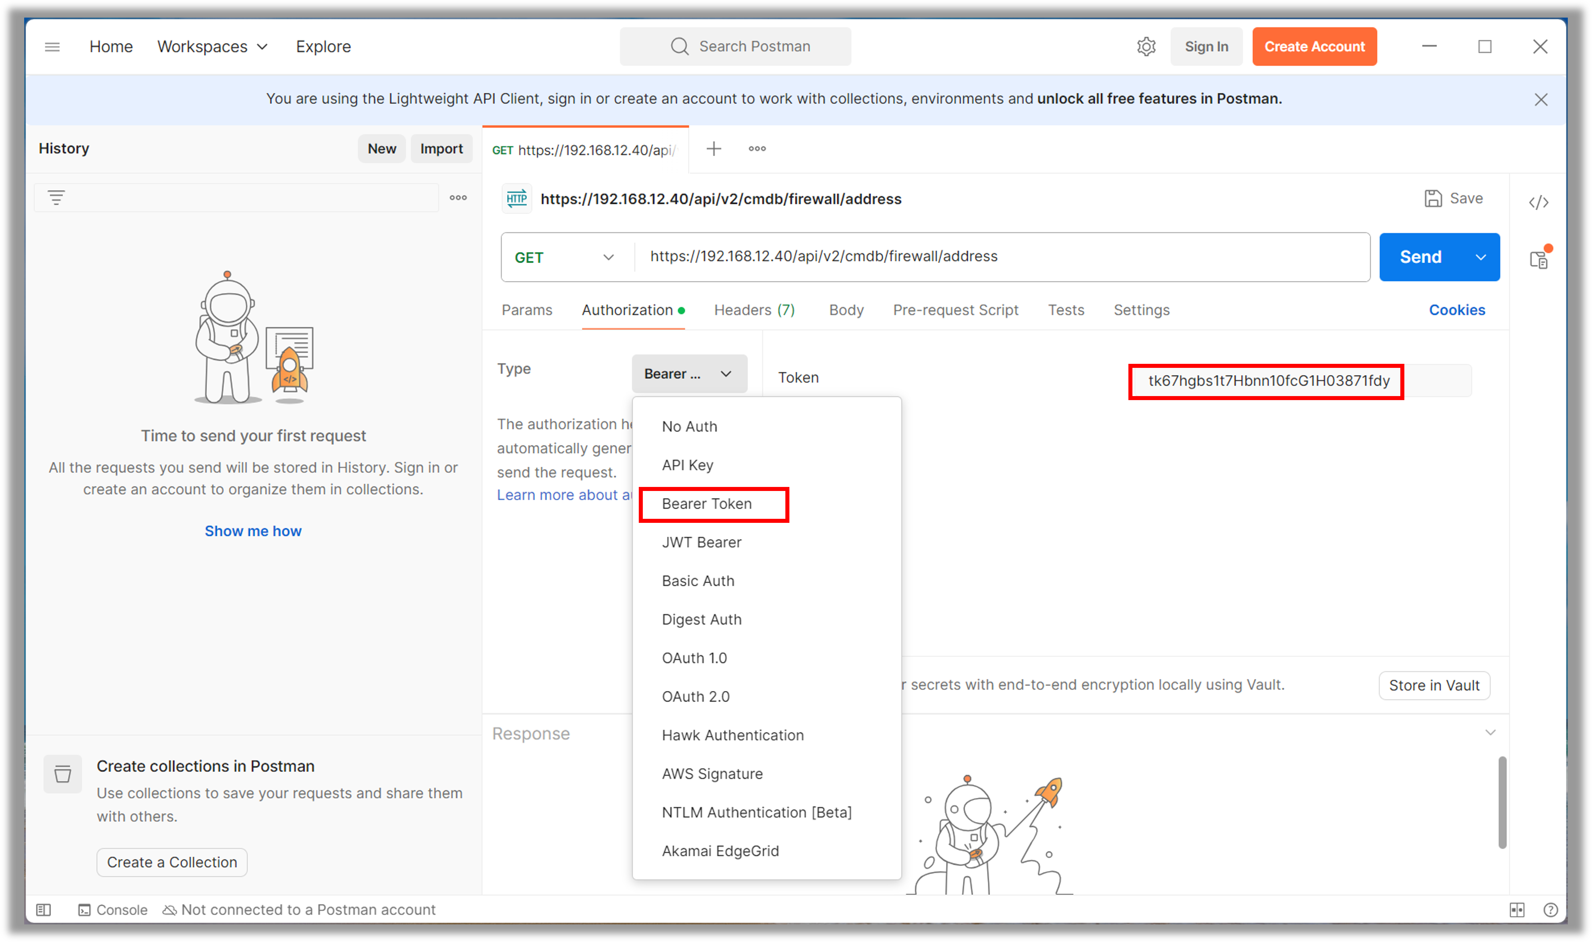This screenshot has height=942, width=1592.
Task: Click the Store in Vault button
Action: coord(1433,686)
